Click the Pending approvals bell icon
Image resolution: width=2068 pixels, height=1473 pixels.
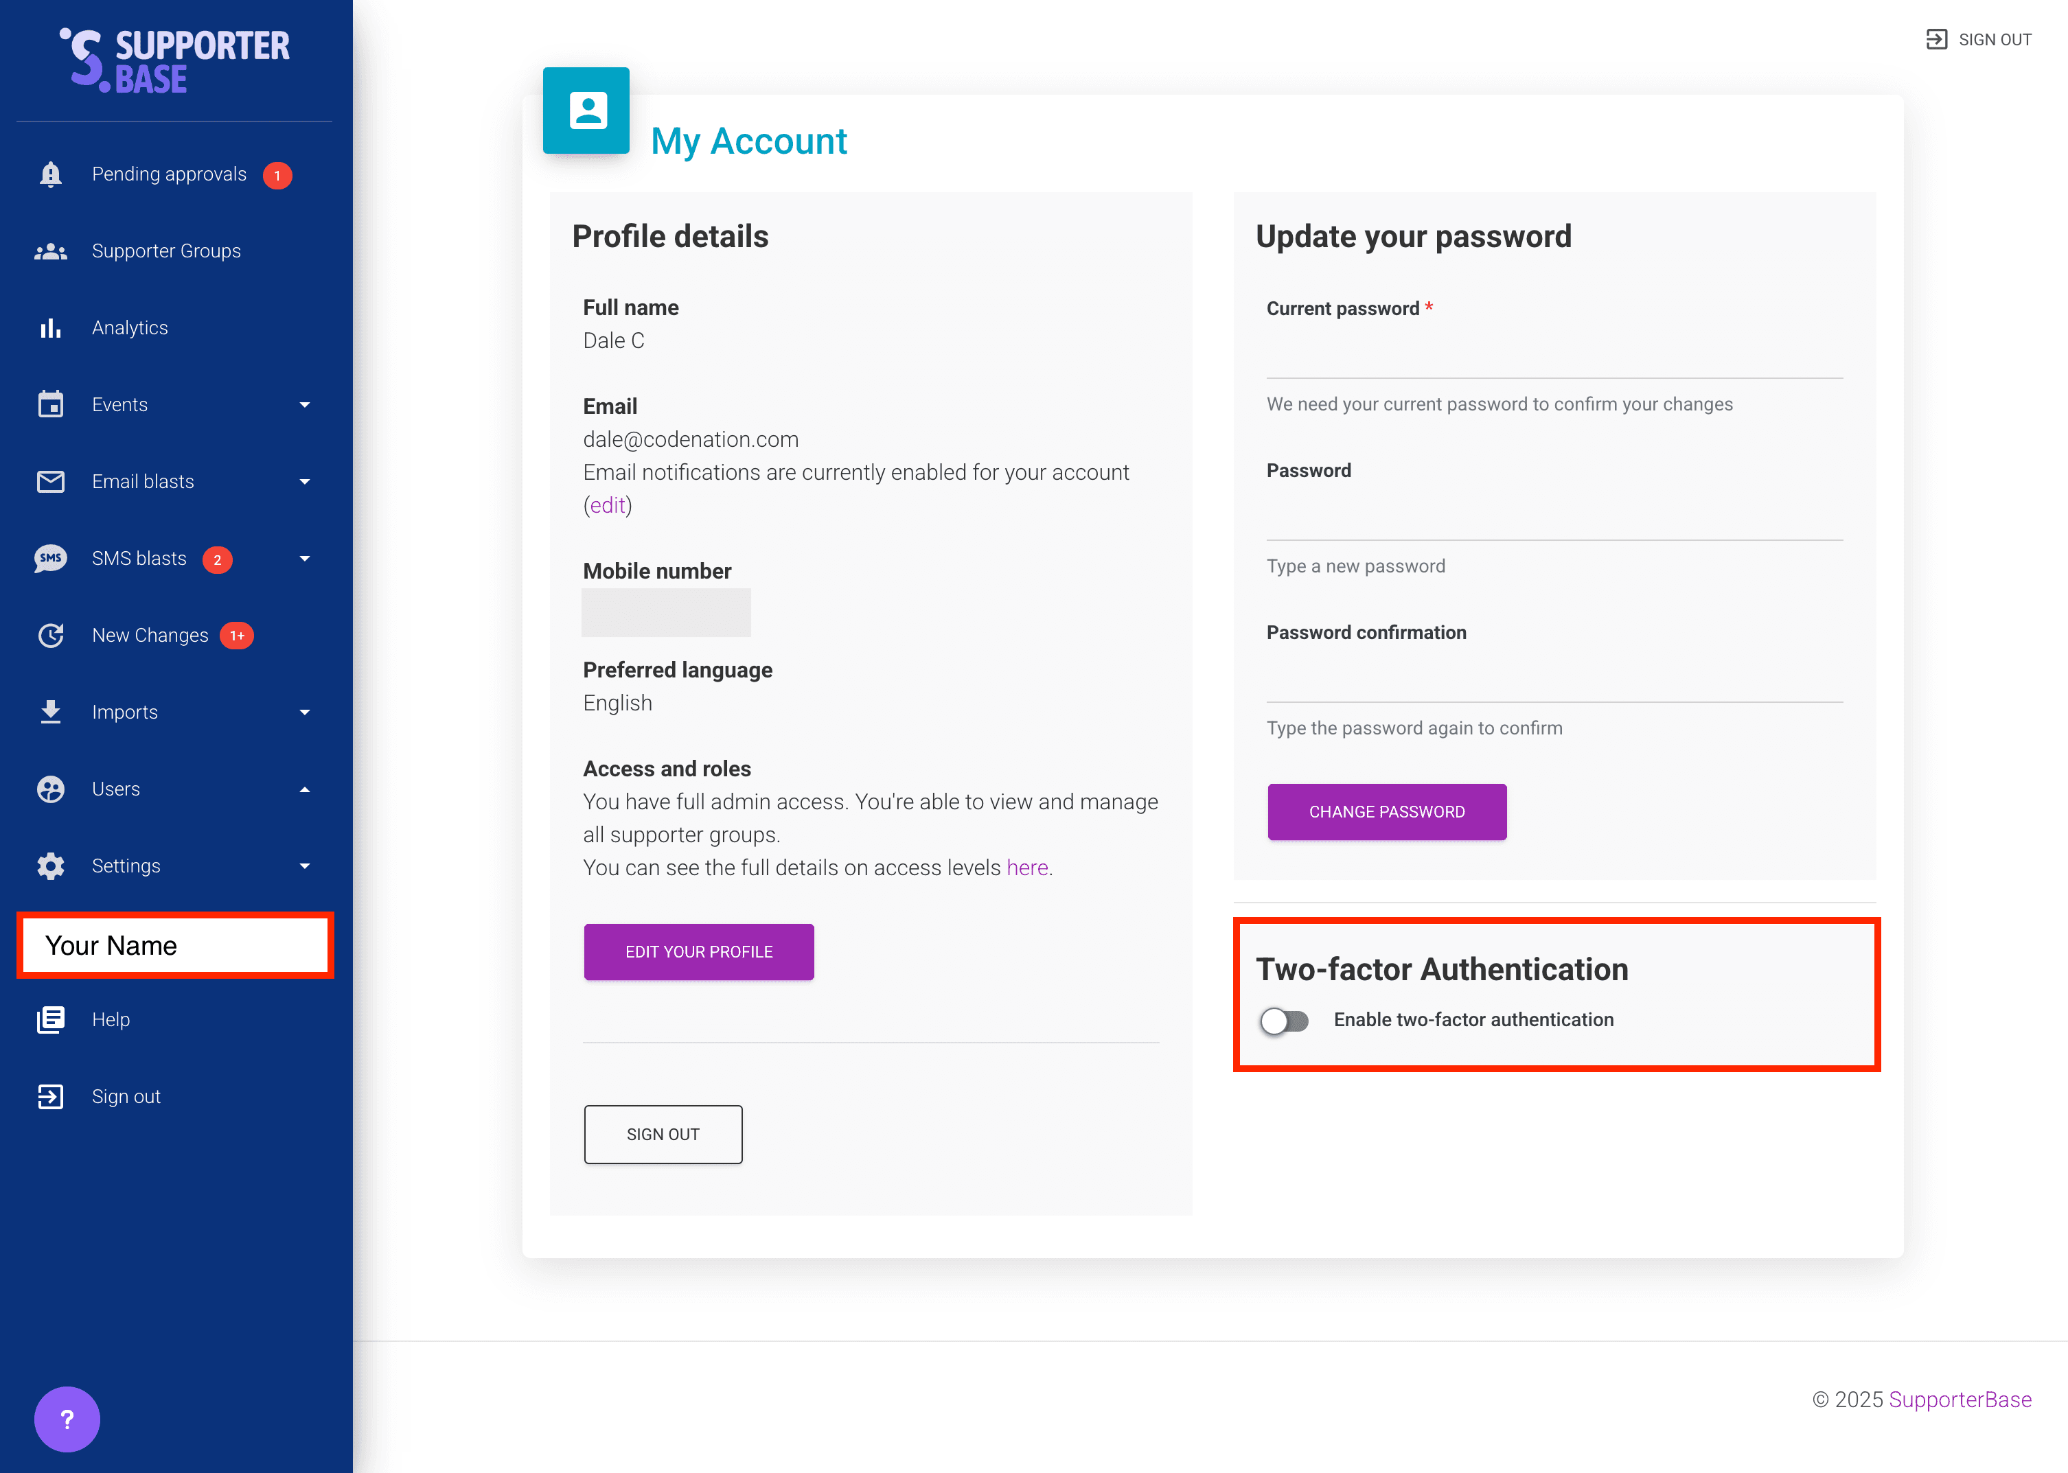51,174
